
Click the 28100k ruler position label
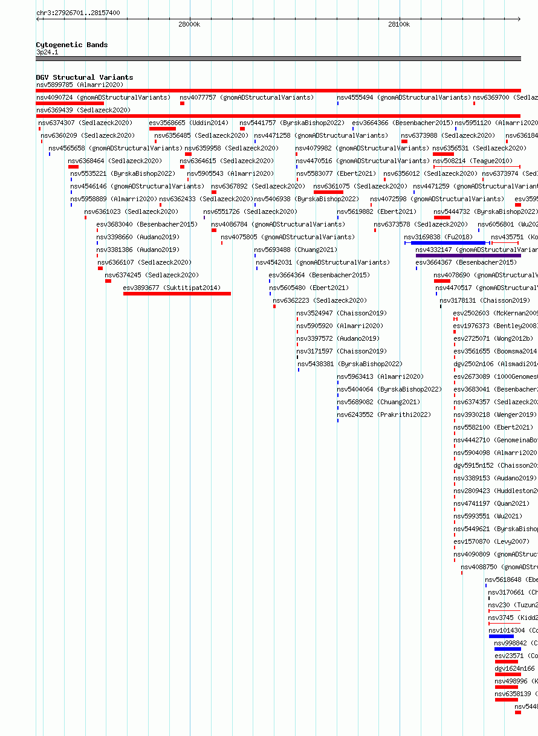[399, 25]
